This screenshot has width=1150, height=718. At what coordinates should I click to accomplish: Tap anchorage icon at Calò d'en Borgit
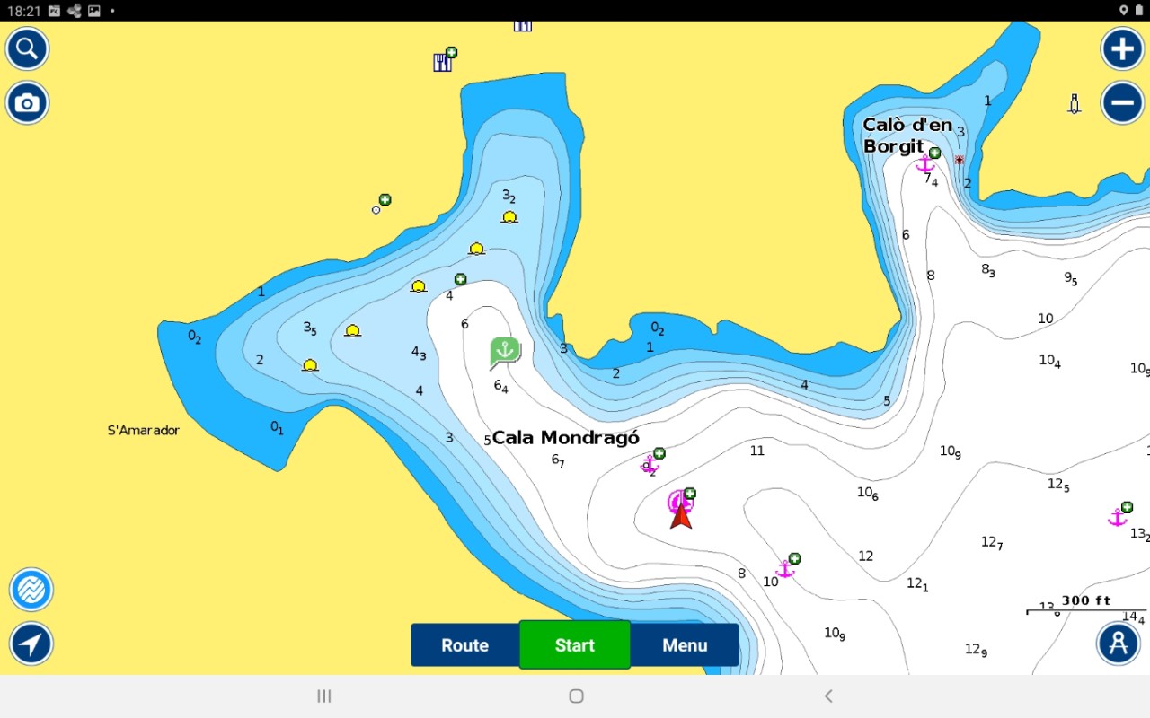[924, 164]
